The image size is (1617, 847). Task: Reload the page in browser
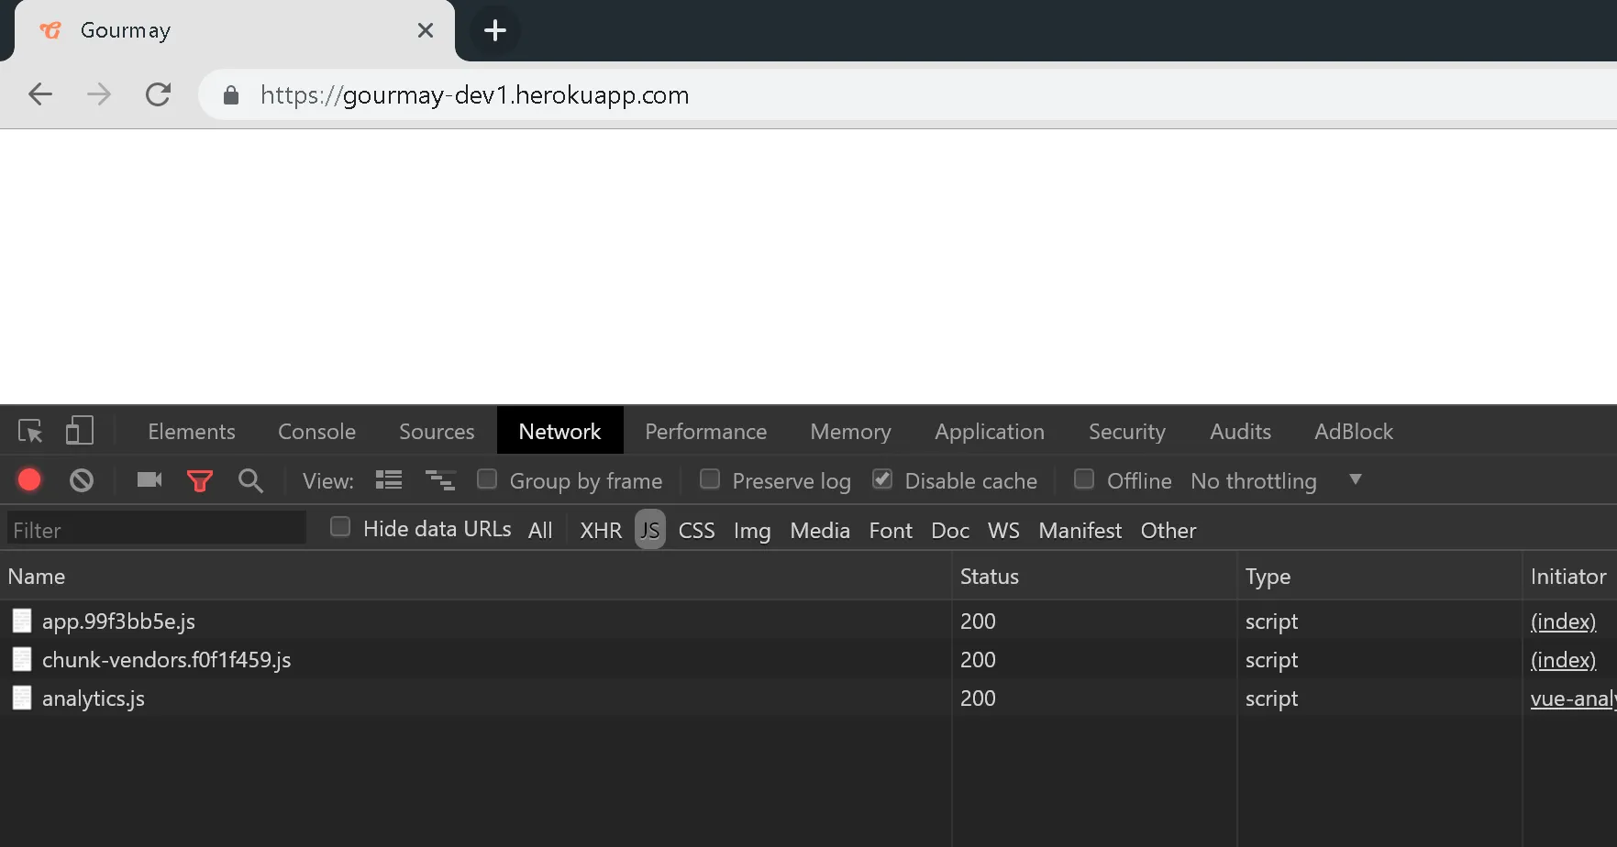coord(158,94)
